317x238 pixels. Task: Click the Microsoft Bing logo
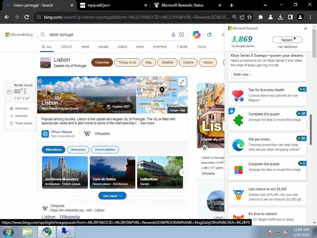click(x=19, y=35)
